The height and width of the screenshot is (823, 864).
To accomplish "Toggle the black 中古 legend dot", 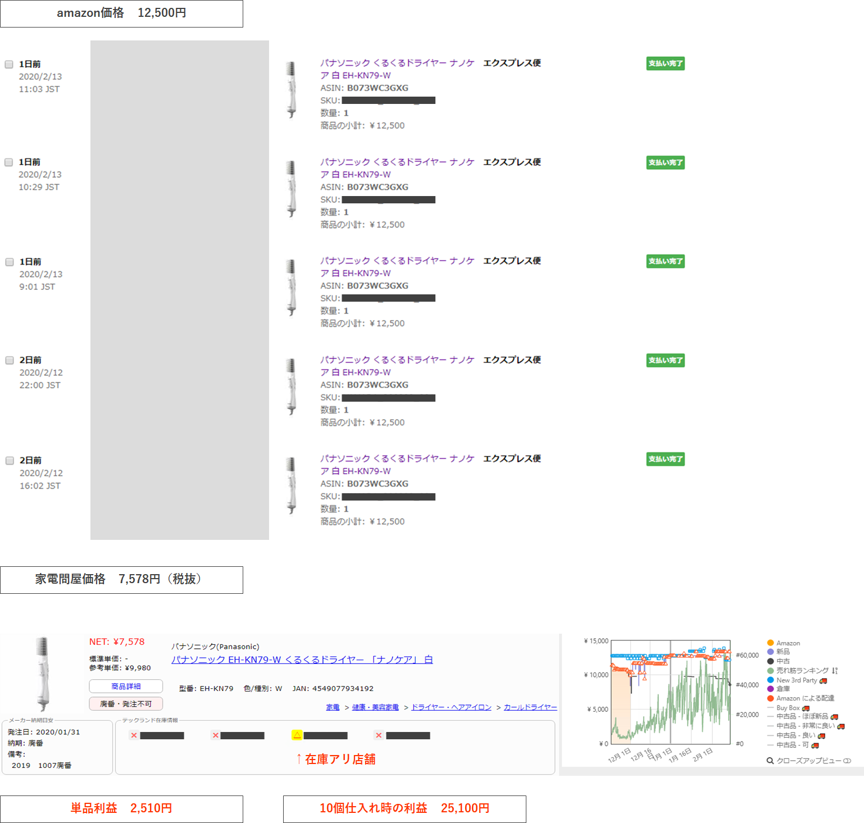I will pyautogui.click(x=771, y=661).
